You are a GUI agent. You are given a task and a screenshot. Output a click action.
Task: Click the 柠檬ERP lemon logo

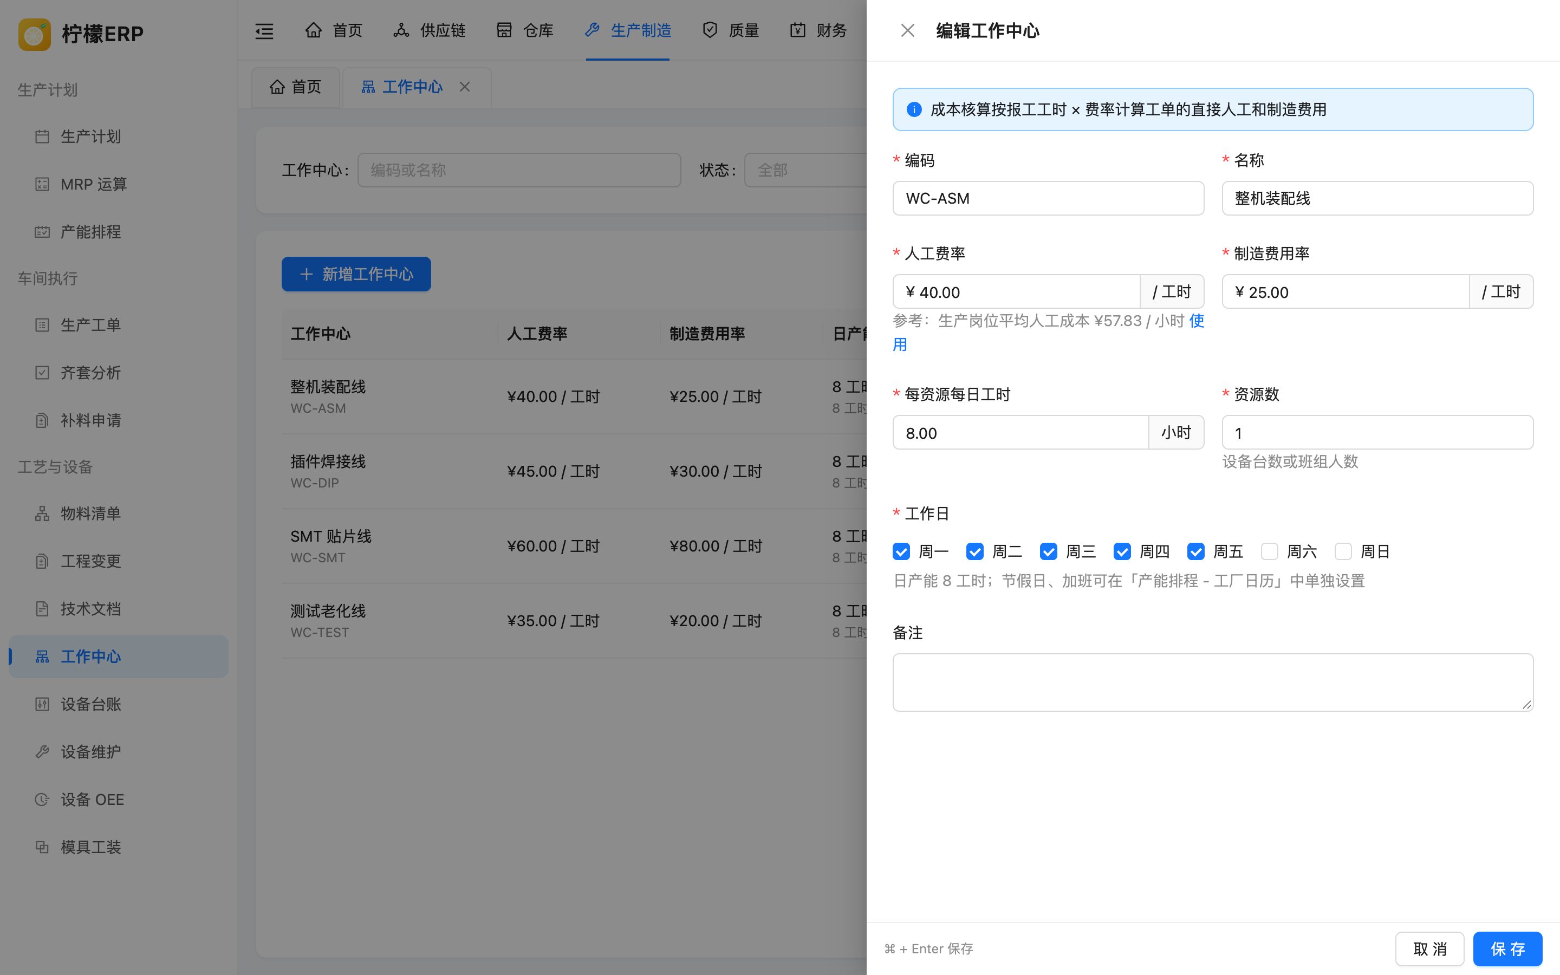click(x=35, y=34)
